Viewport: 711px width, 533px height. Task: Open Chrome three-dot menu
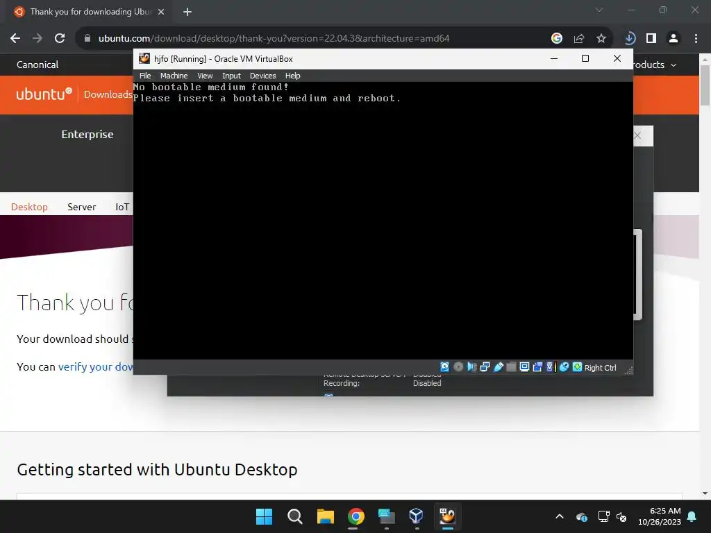pos(696,39)
